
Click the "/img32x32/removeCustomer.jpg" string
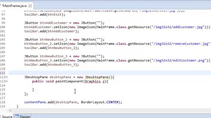[x=181, y=44]
